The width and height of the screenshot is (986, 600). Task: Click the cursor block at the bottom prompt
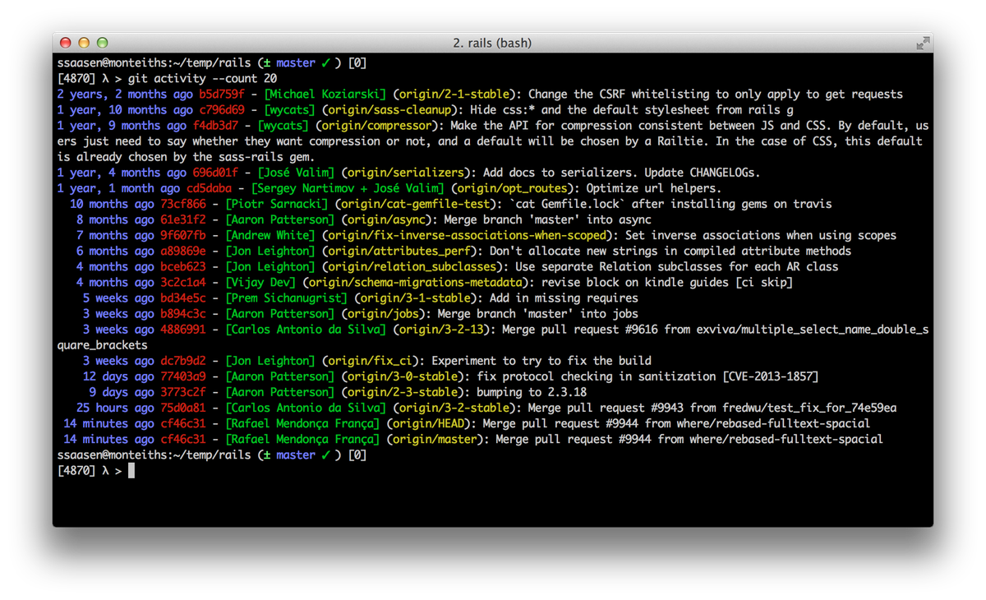click(131, 470)
